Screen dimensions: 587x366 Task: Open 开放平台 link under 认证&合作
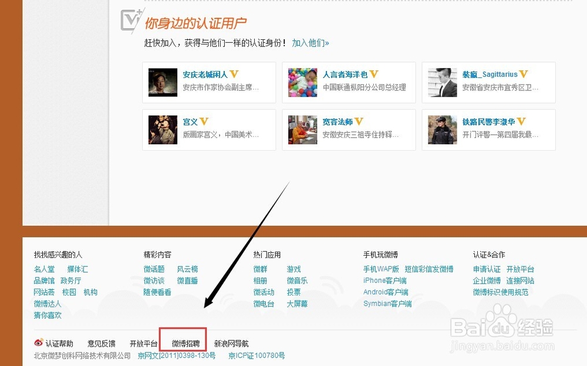click(x=520, y=269)
